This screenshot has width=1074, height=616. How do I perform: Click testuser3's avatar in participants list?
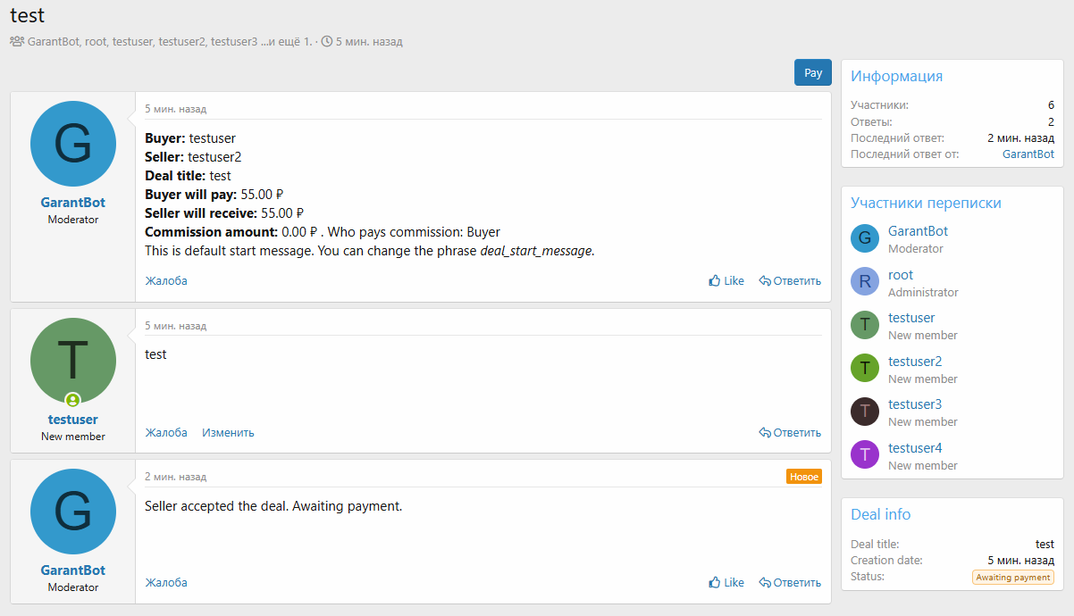point(864,412)
